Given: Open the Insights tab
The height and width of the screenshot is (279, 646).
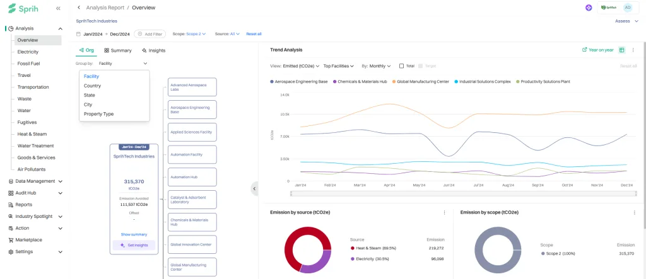Looking at the screenshot, I should [x=154, y=50].
